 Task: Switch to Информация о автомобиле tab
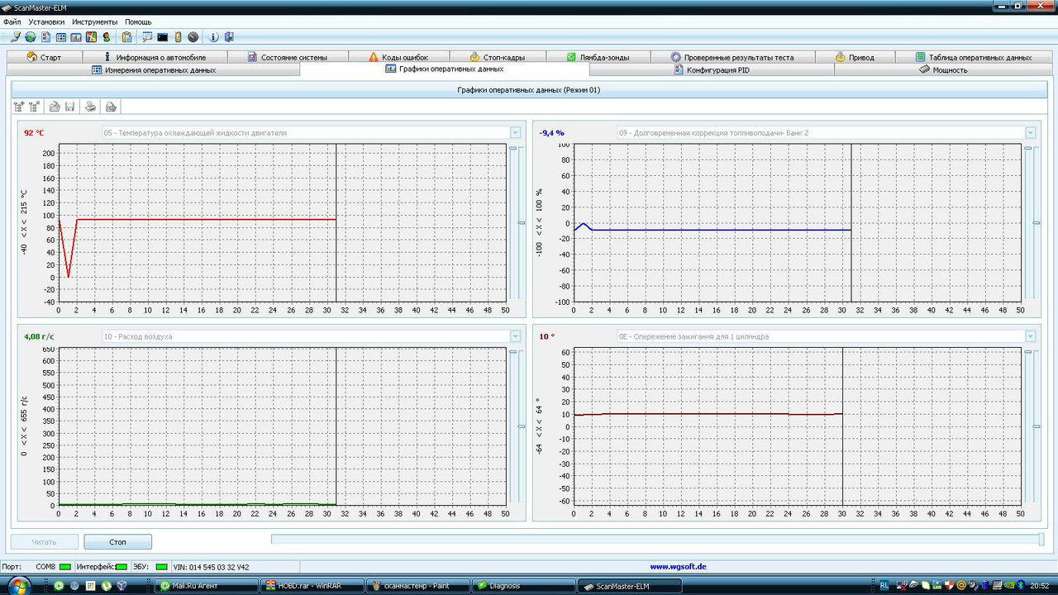click(154, 57)
